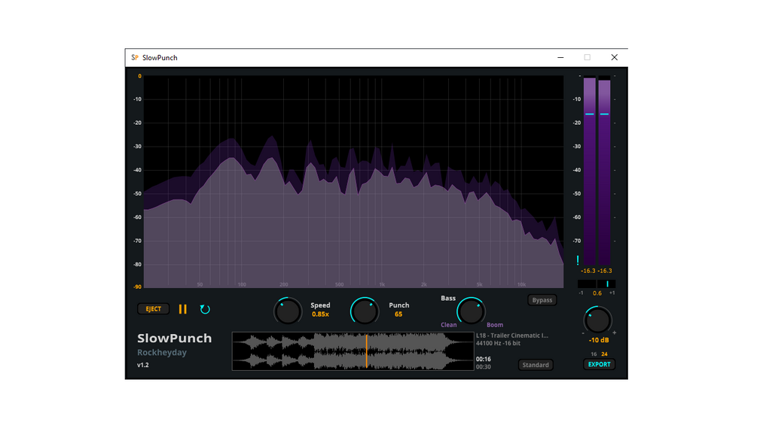Click the Punch value 65
The image size is (757, 425).
pyautogui.click(x=398, y=314)
